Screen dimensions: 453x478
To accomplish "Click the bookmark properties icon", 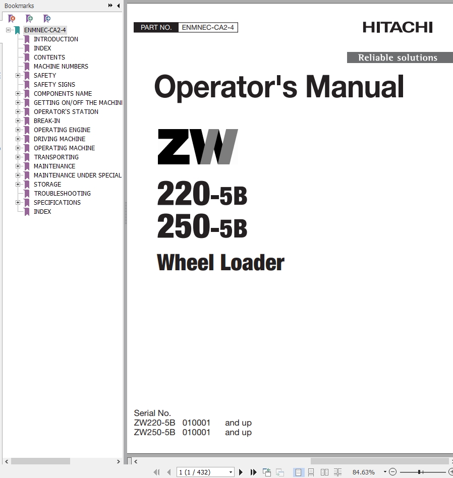I will click(47, 19).
